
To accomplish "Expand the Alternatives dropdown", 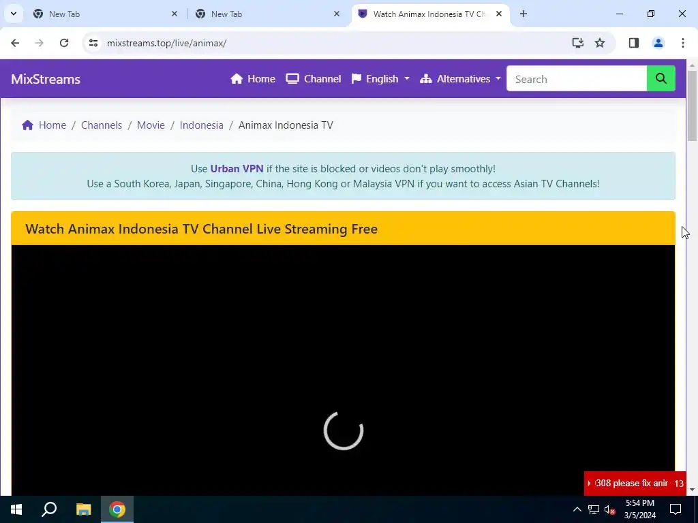I will tap(460, 79).
